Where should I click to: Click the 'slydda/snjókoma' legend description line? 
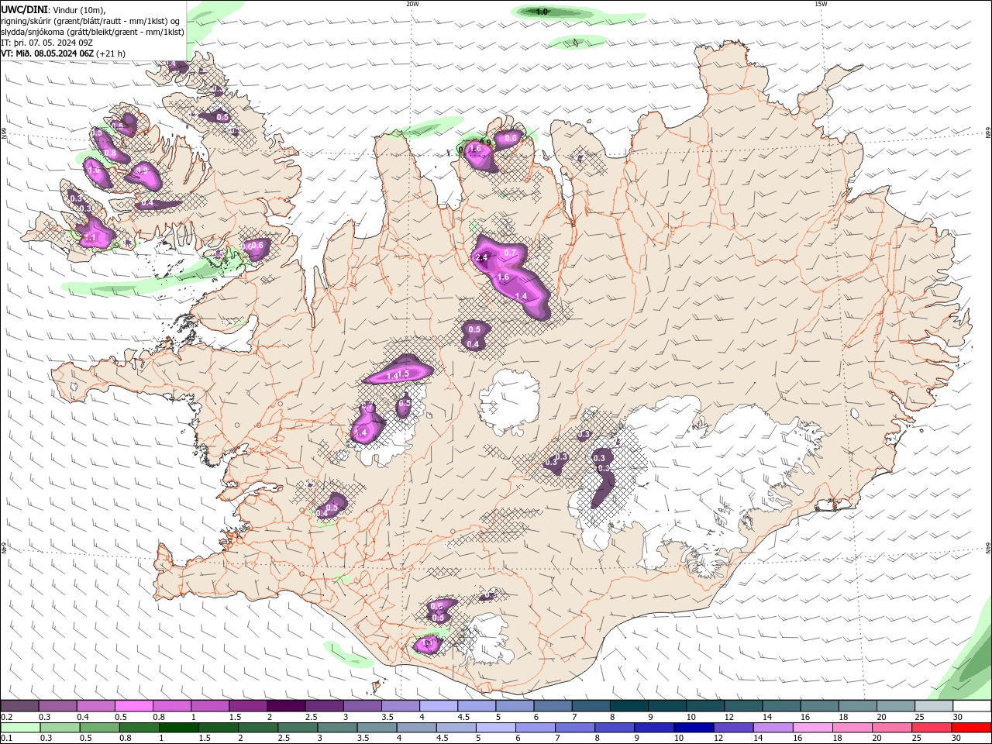[x=92, y=32]
